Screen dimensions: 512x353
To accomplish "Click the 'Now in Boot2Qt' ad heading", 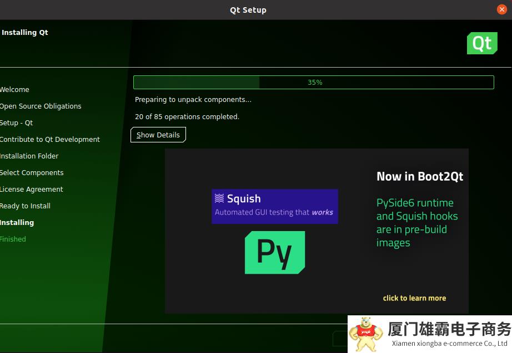I will pyautogui.click(x=419, y=177).
